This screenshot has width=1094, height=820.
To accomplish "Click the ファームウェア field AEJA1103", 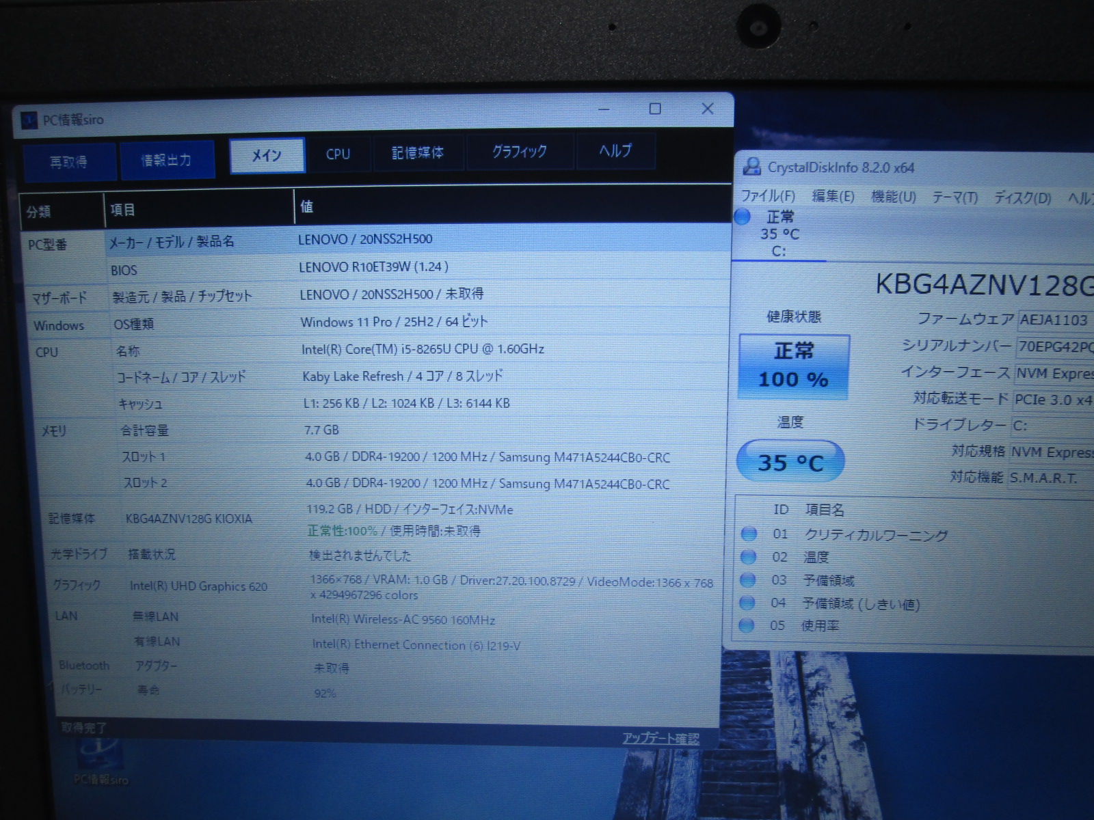I will (x=1055, y=319).
